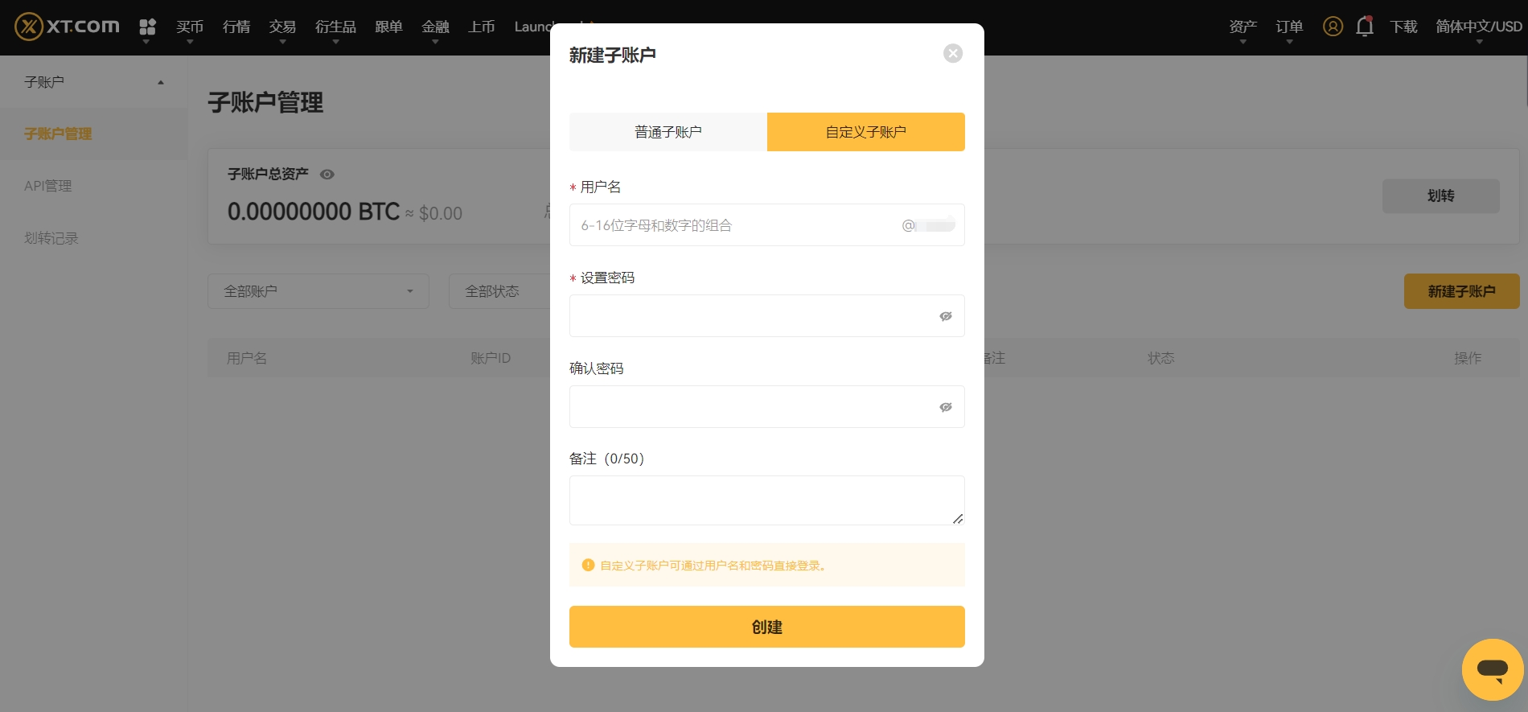Select 子账户管理 in the sidebar
The image size is (1528, 712).
[x=94, y=134]
